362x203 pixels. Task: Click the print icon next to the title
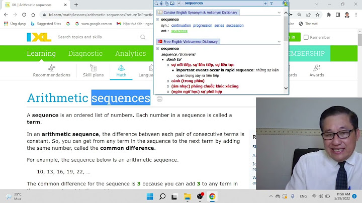pos(159,98)
